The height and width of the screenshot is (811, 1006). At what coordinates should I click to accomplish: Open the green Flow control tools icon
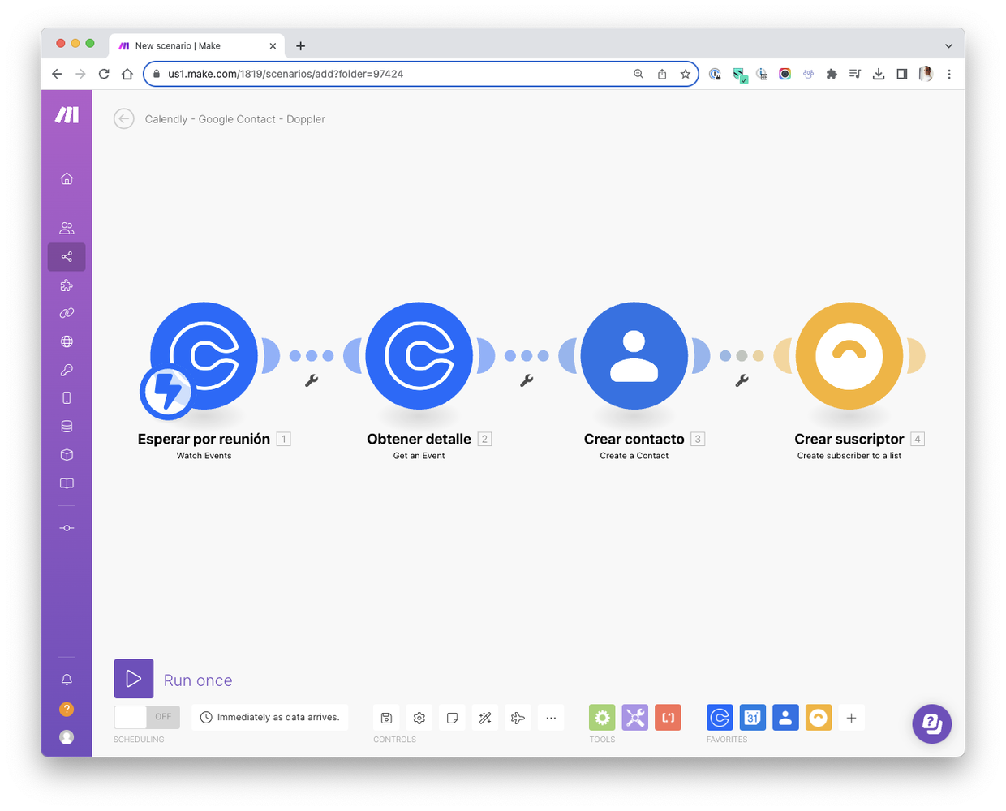click(x=602, y=718)
